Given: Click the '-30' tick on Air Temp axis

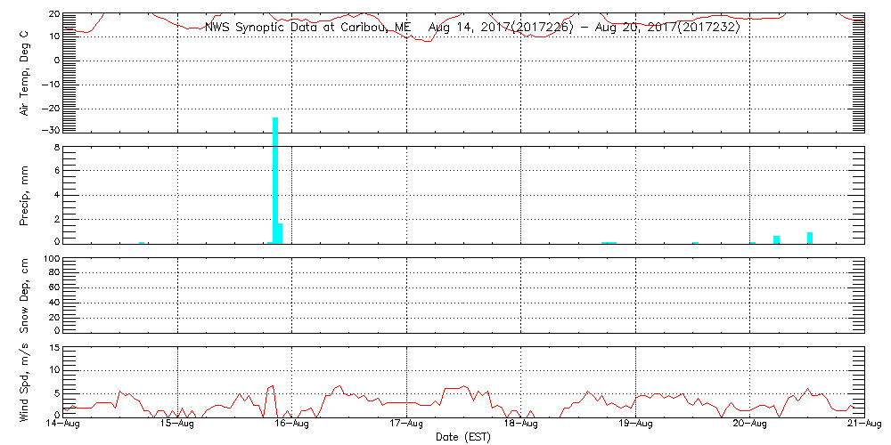Looking at the screenshot, I should point(51,129).
